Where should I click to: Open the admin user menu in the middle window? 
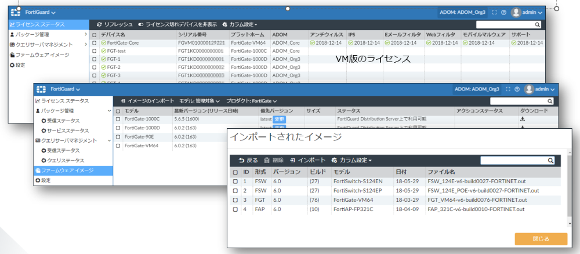click(x=540, y=89)
